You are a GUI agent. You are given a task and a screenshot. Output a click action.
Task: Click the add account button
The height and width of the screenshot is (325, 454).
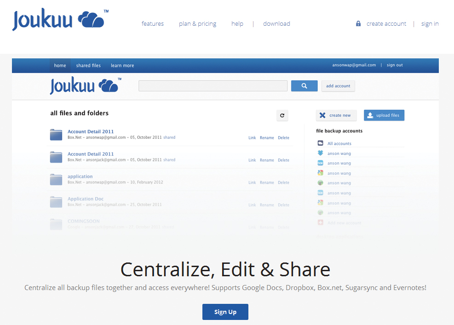click(338, 86)
